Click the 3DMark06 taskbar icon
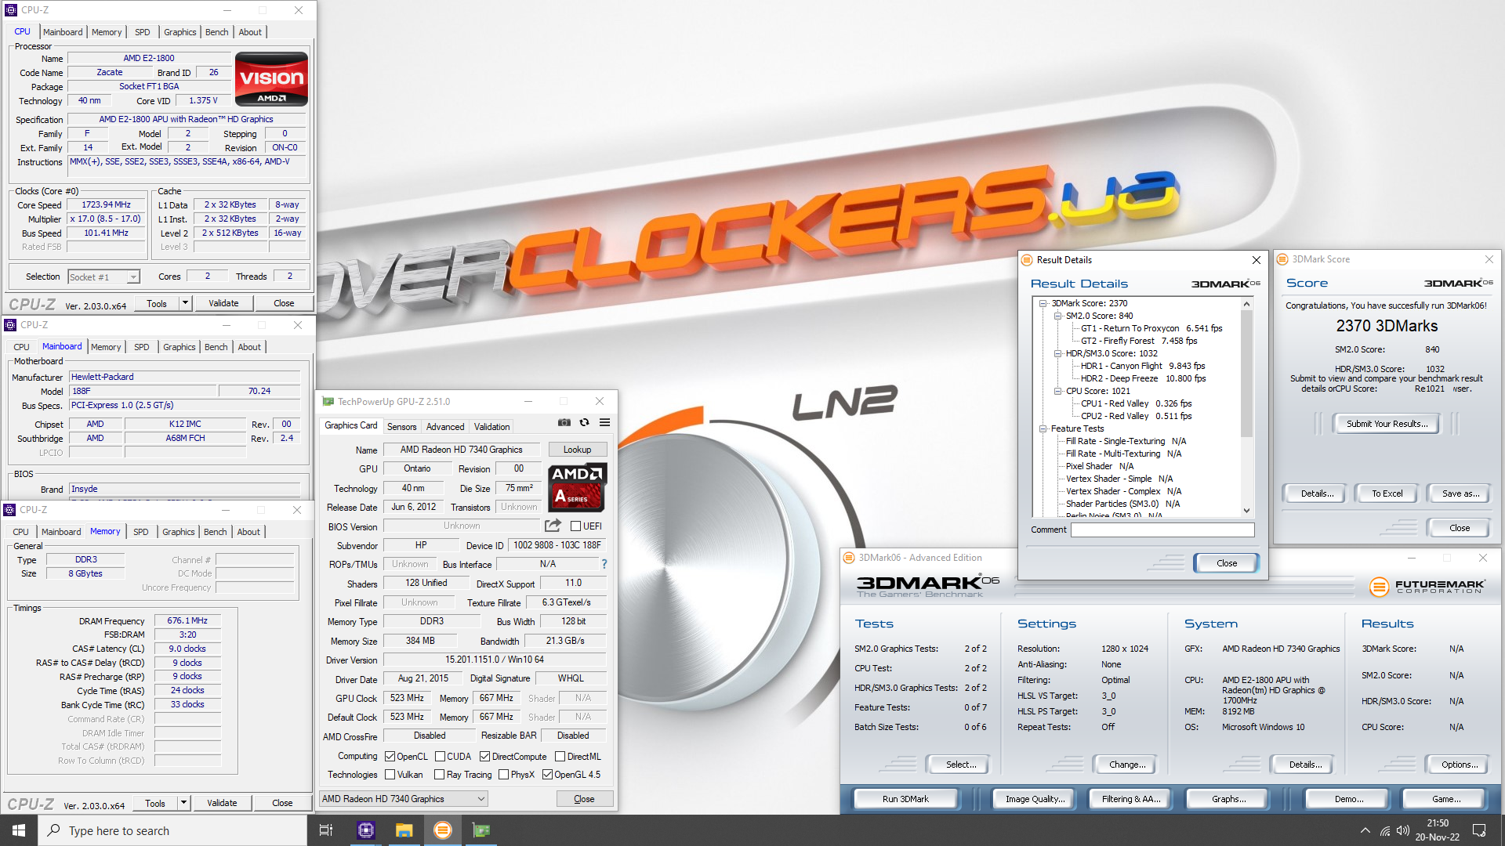 (443, 830)
